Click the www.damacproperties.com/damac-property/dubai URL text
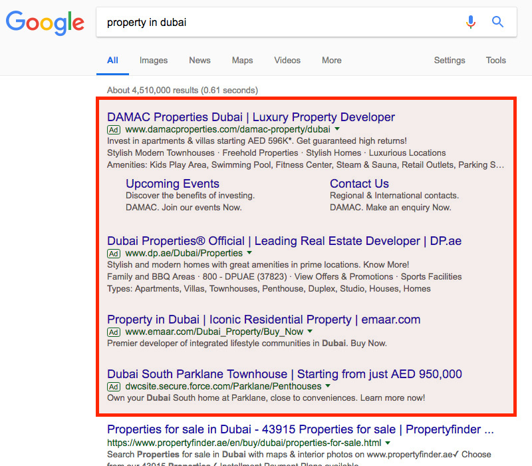 227,129
